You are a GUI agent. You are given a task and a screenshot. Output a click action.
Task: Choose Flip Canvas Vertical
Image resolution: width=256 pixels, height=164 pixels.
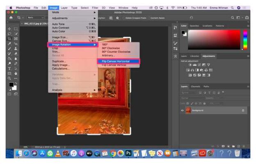coord(119,65)
